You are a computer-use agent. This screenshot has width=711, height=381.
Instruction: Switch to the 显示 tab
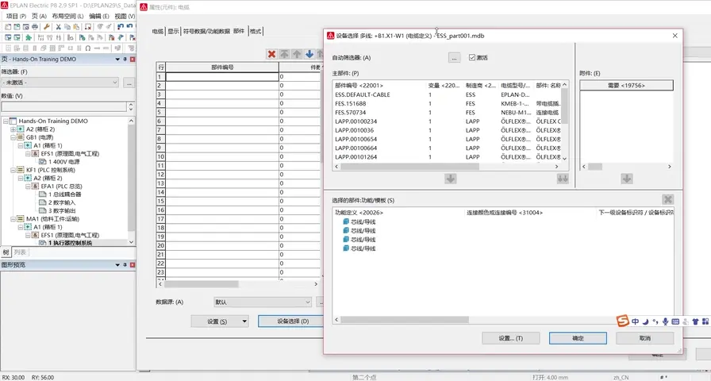173,31
